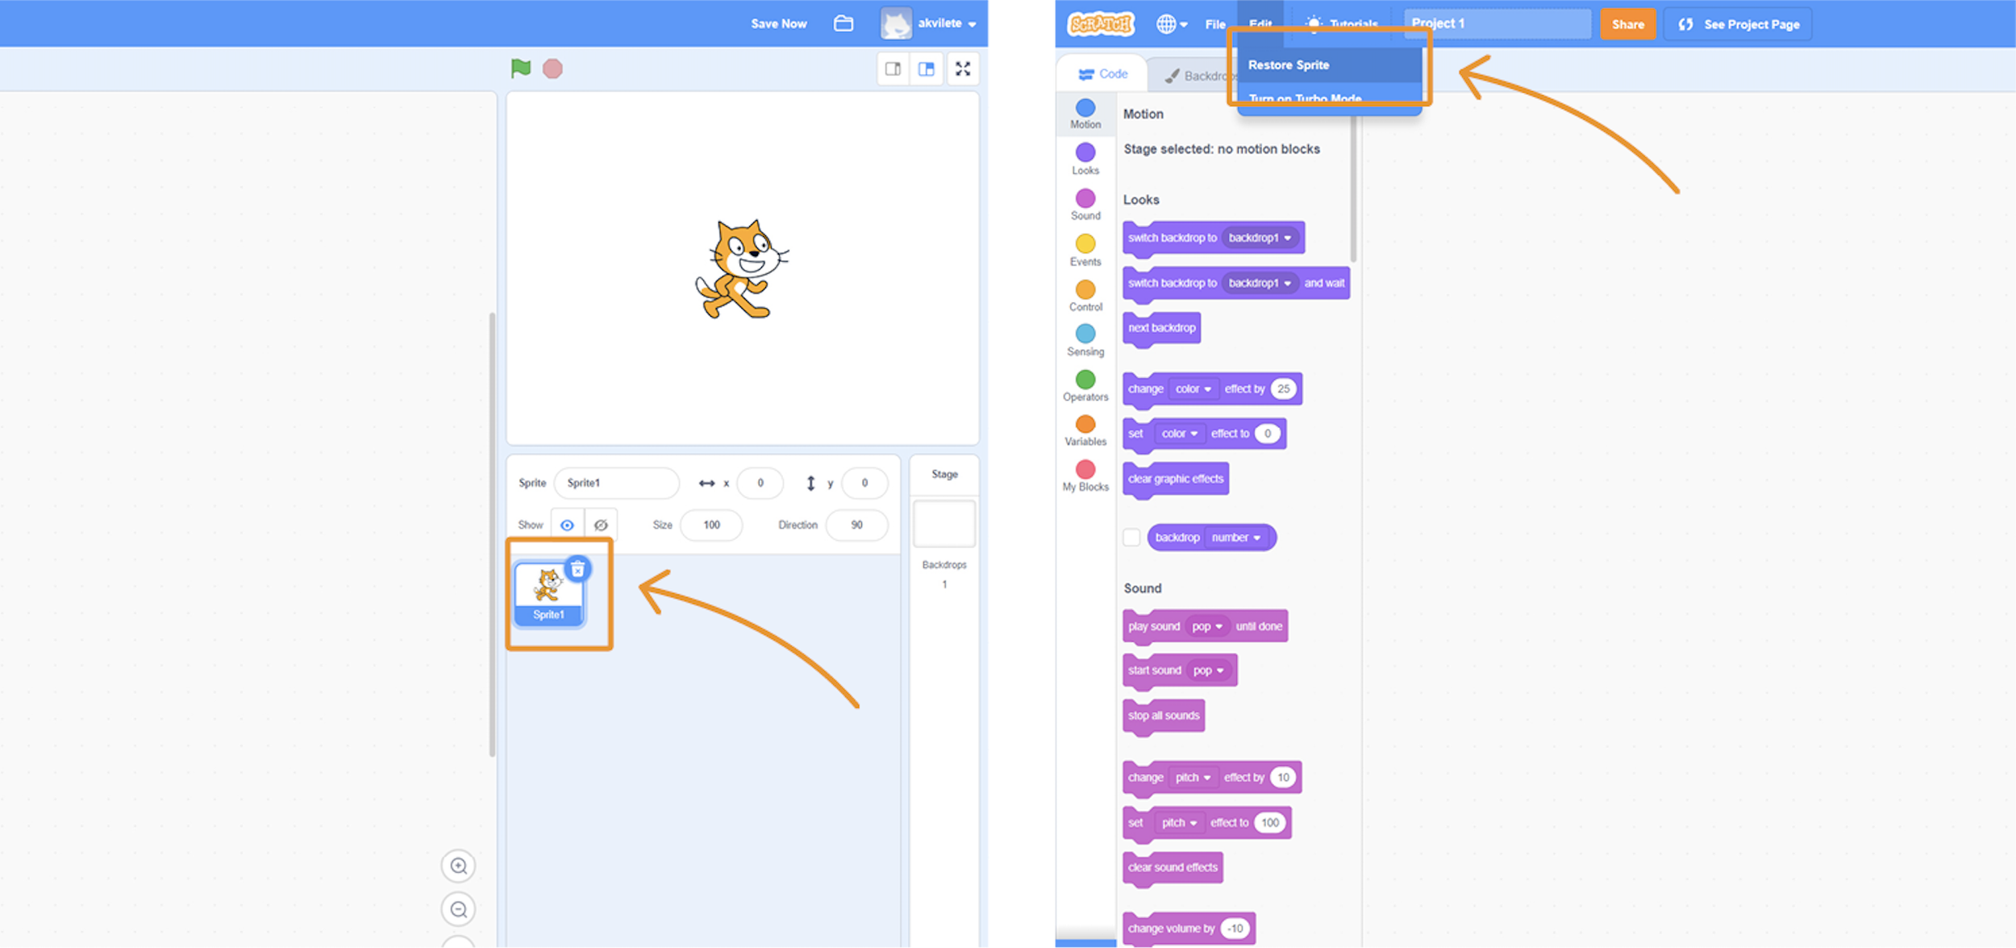Expand the akvilete account menu
The height and width of the screenshot is (948, 2016).
(x=939, y=23)
